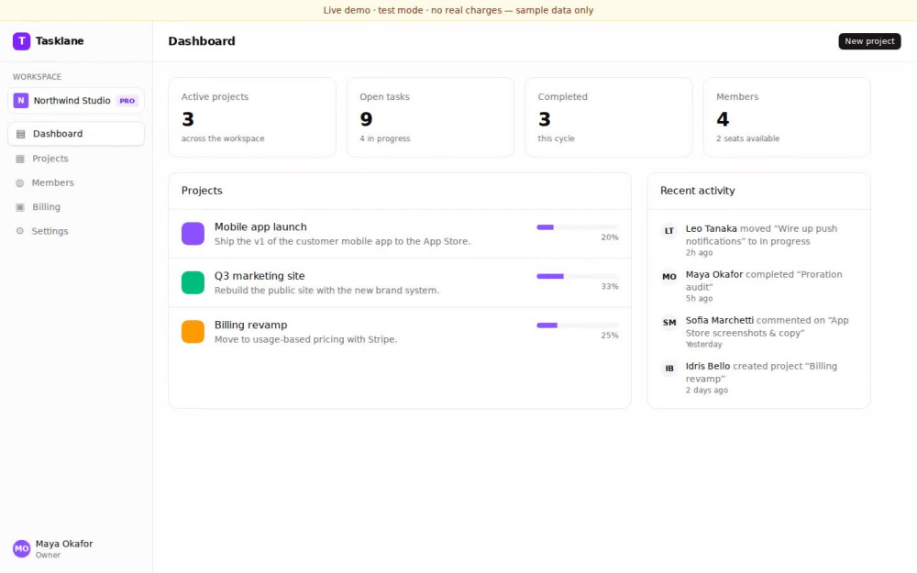Screen dimensions: 917x573
Task: Open the Billing revamp project title
Action: coord(251,325)
